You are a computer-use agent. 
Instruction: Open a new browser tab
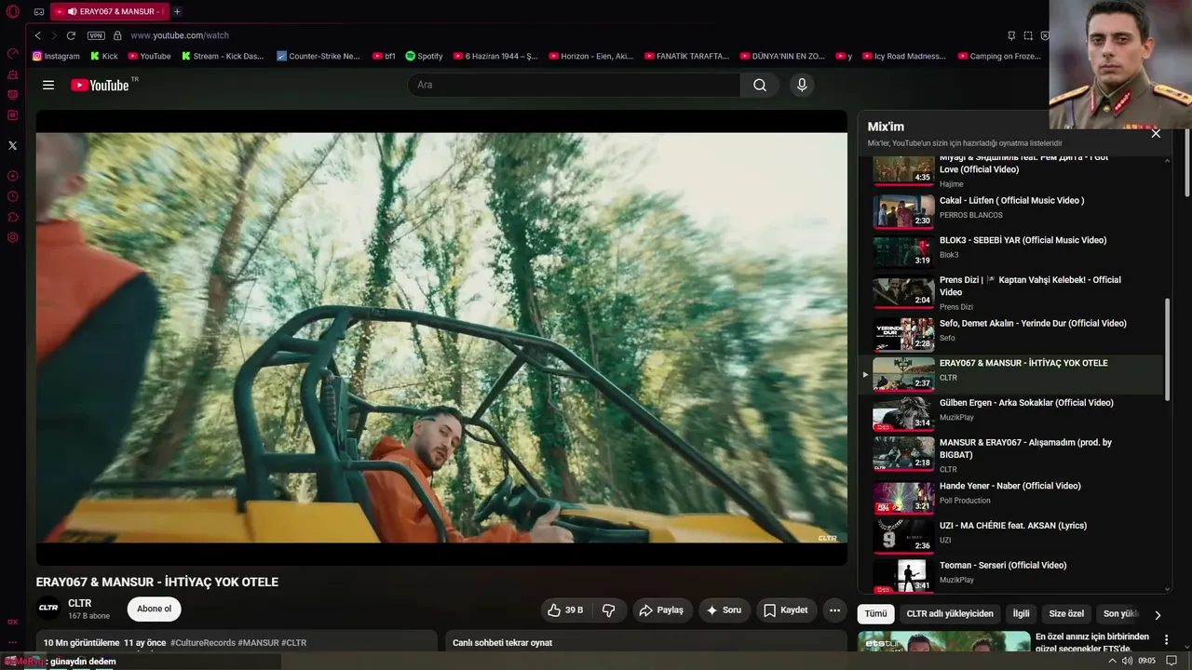coord(177,11)
